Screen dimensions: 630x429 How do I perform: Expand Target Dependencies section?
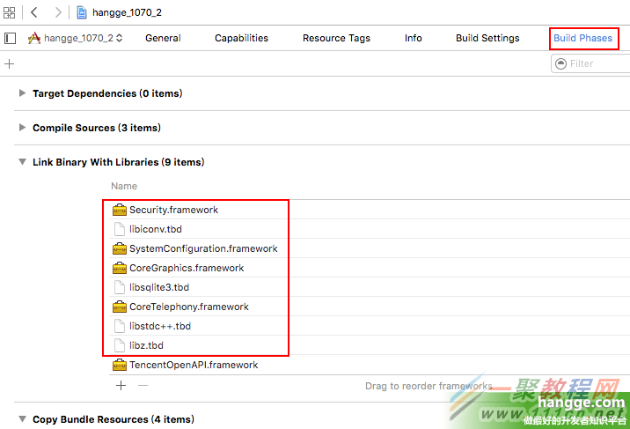23,93
